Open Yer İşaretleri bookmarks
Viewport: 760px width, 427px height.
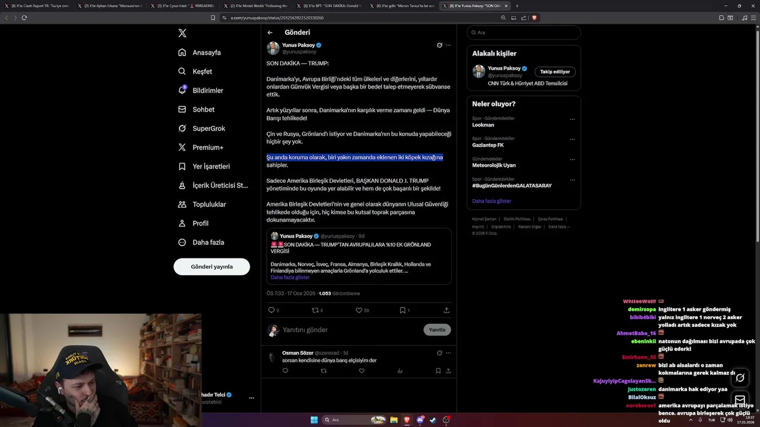204,166
